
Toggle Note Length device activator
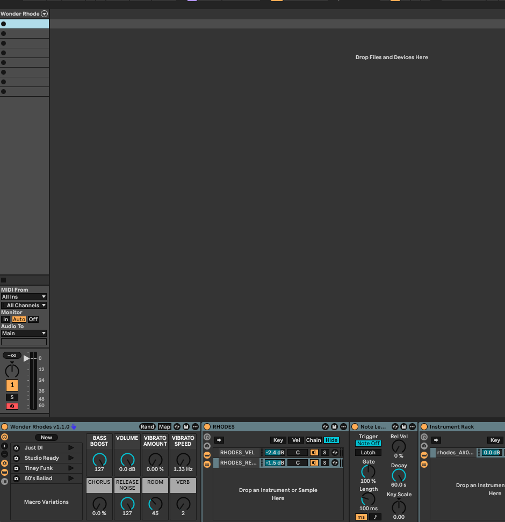pyautogui.click(x=355, y=427)
